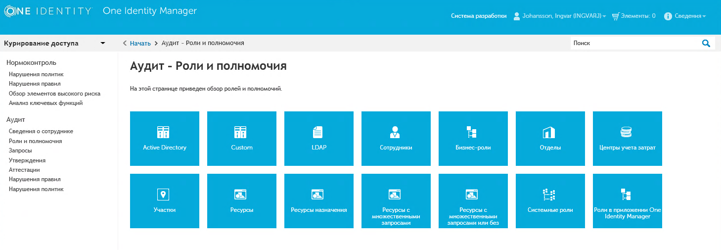721x250 pixels.
Task: Open Обзор элементов высокого риска
Action: click(54, 94)
